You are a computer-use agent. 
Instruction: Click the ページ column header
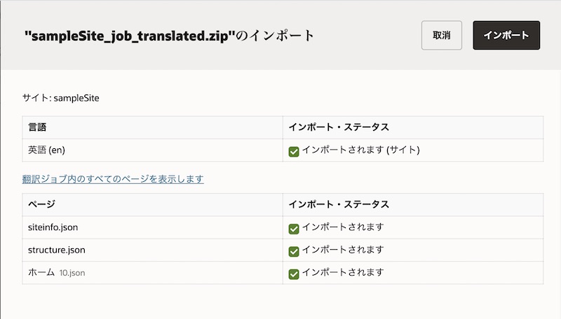(x=41, y=204)
